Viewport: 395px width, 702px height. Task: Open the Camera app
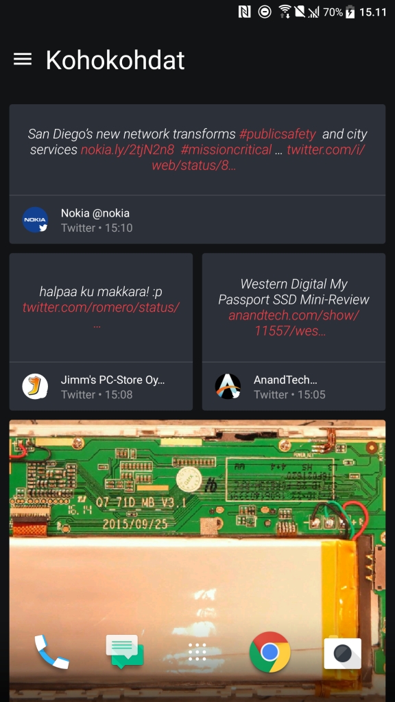pos(343,653)
